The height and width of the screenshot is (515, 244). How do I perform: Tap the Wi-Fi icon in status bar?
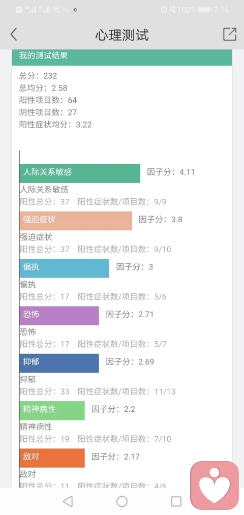tap(56, 10)
